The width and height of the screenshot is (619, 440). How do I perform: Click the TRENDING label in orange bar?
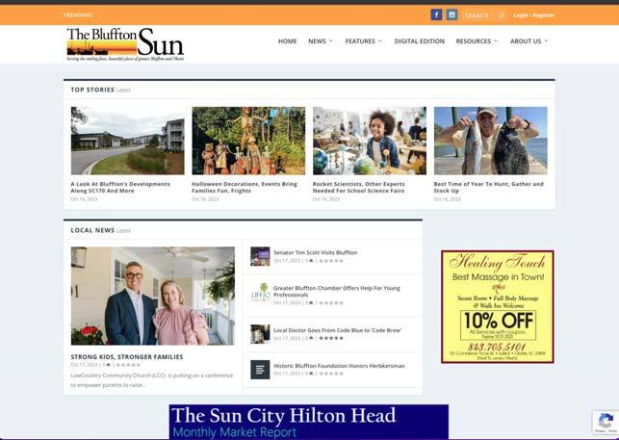click(x=78, y=15)
